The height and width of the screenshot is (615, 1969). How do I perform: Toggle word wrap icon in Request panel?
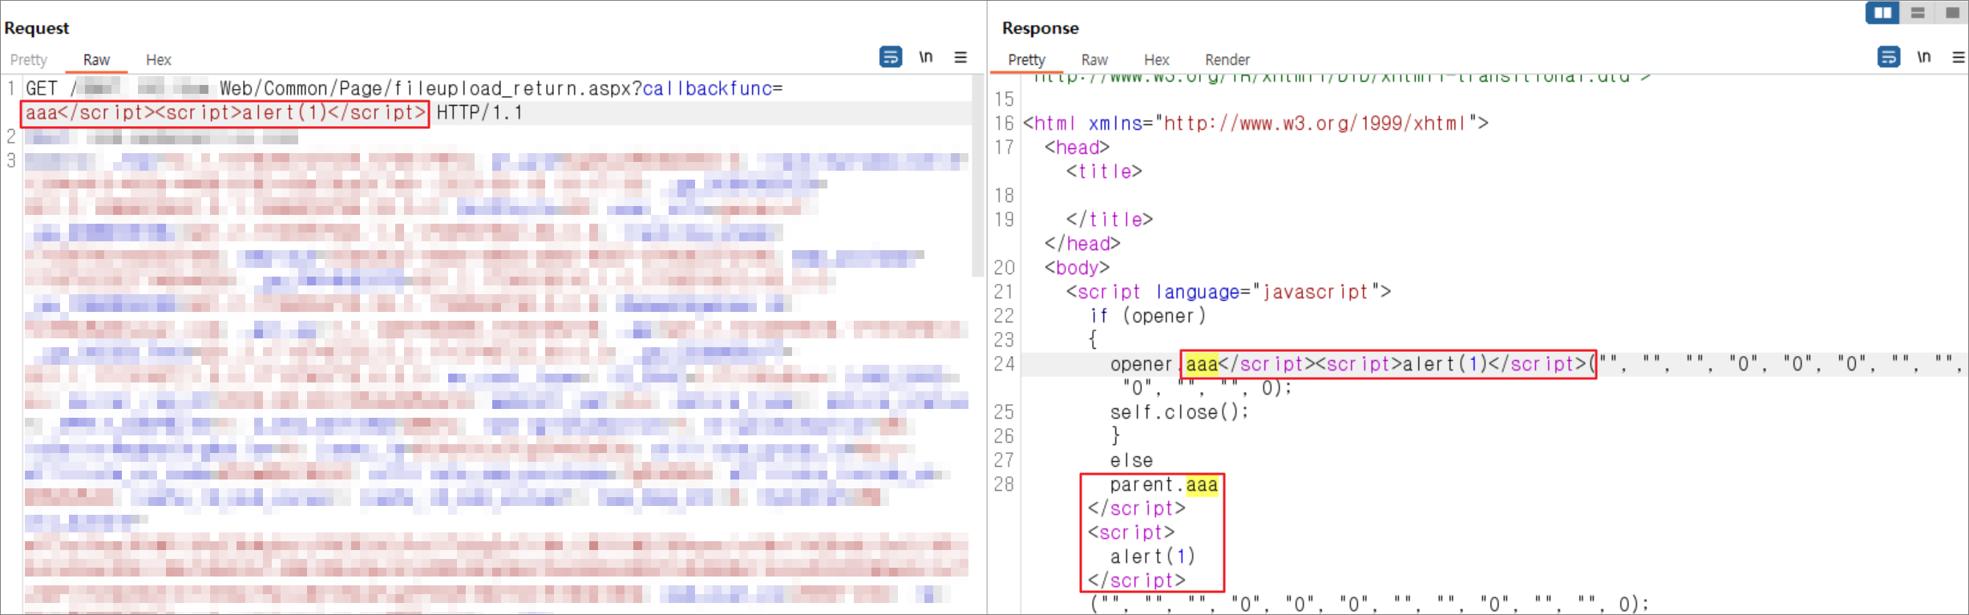coord(891,57)
